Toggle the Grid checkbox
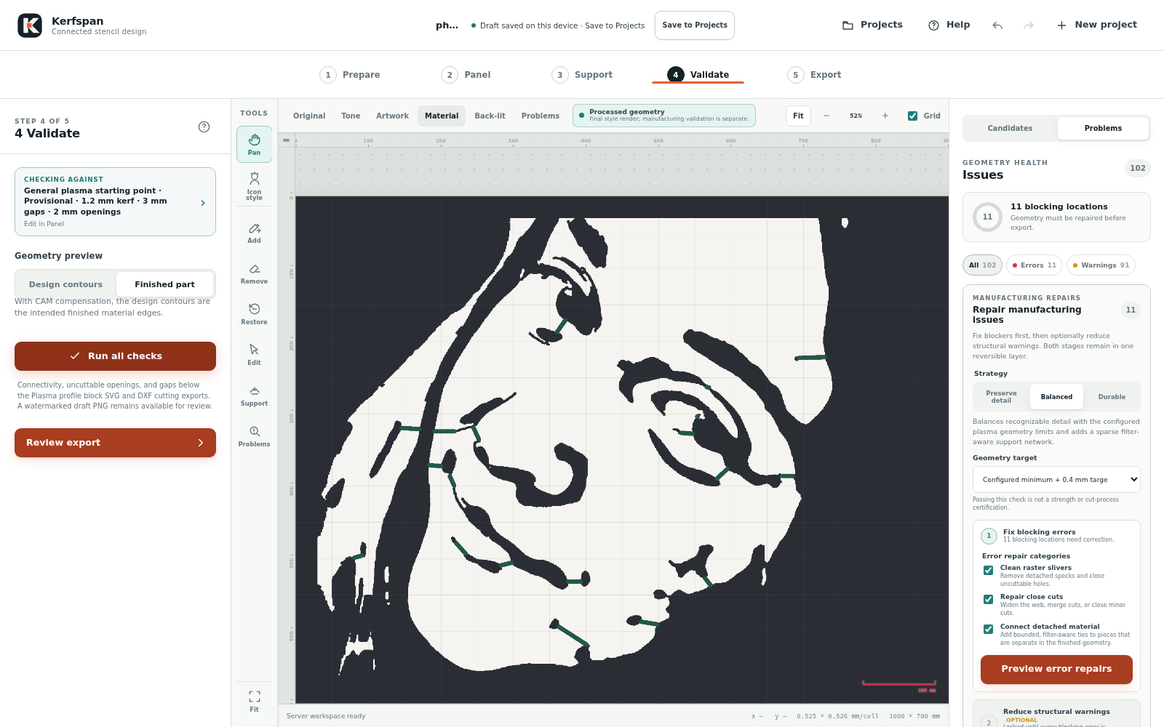 click(912, 116)
